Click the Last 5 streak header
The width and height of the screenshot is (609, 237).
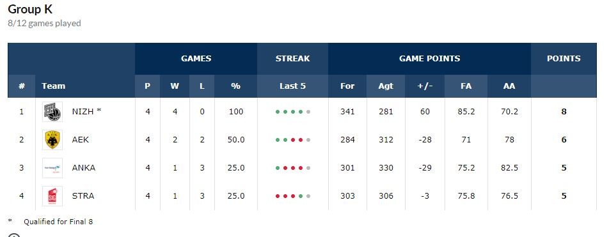[293, 86]
